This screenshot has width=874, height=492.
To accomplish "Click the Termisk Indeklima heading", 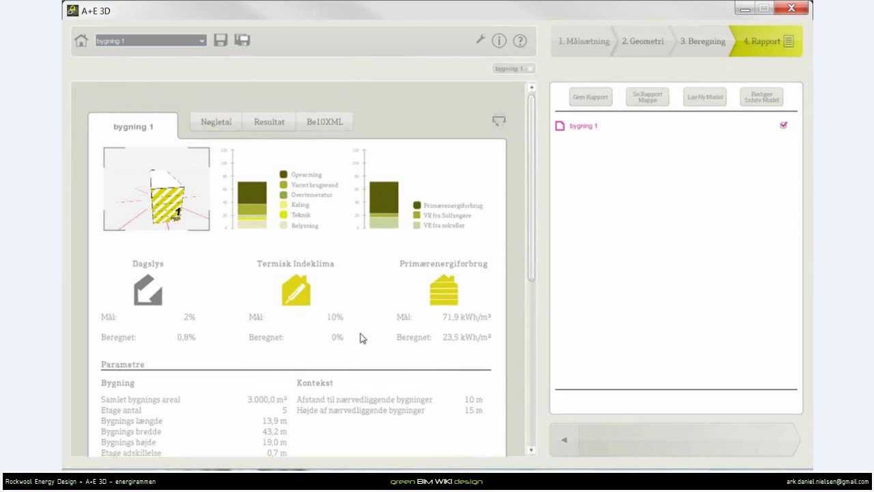I will [296, 264].
